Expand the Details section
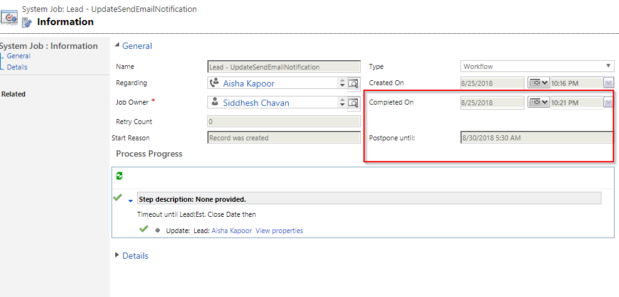This screenshot has width=619, height=297. tap(117, 256)
